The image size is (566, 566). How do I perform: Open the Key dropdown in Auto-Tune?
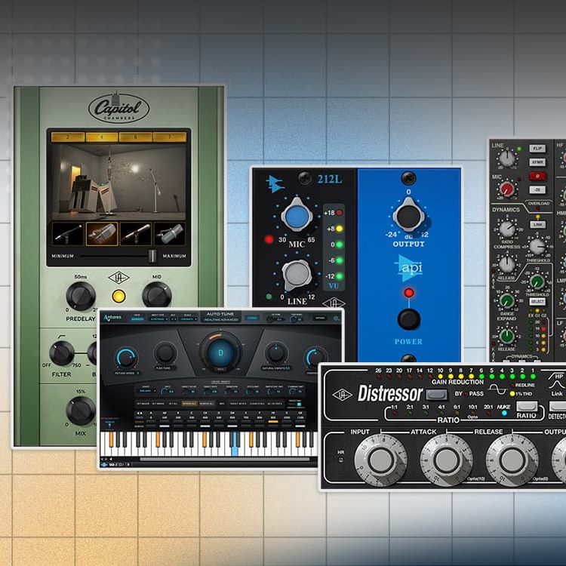(x=174, y=319)
